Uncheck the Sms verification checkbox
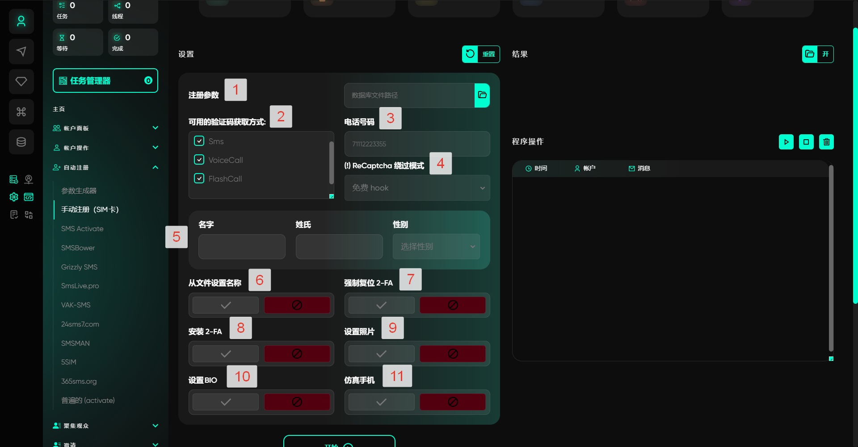The height and width of the screenshot is (447, 858). (x=199, y=141)
